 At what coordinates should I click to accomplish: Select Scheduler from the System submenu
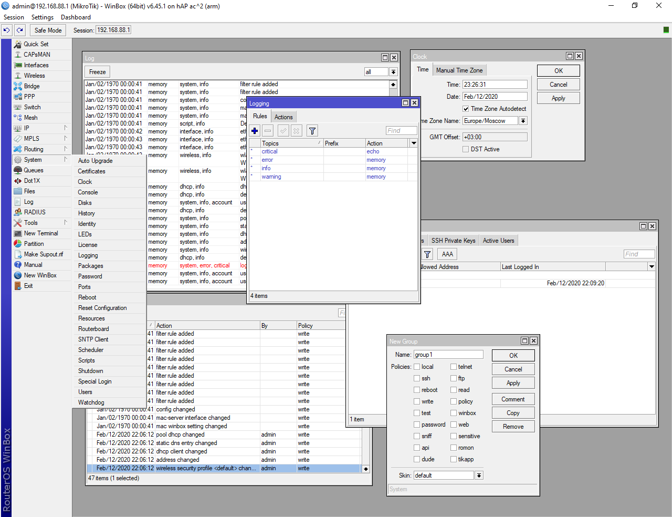[x=91, y=350]
